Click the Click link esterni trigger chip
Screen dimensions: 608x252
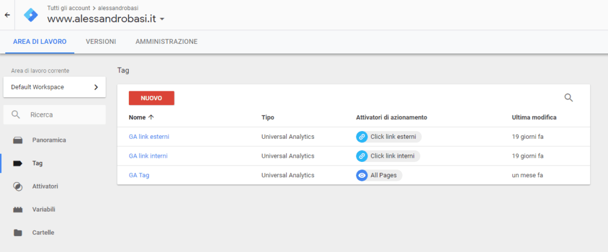coord(388,136)
